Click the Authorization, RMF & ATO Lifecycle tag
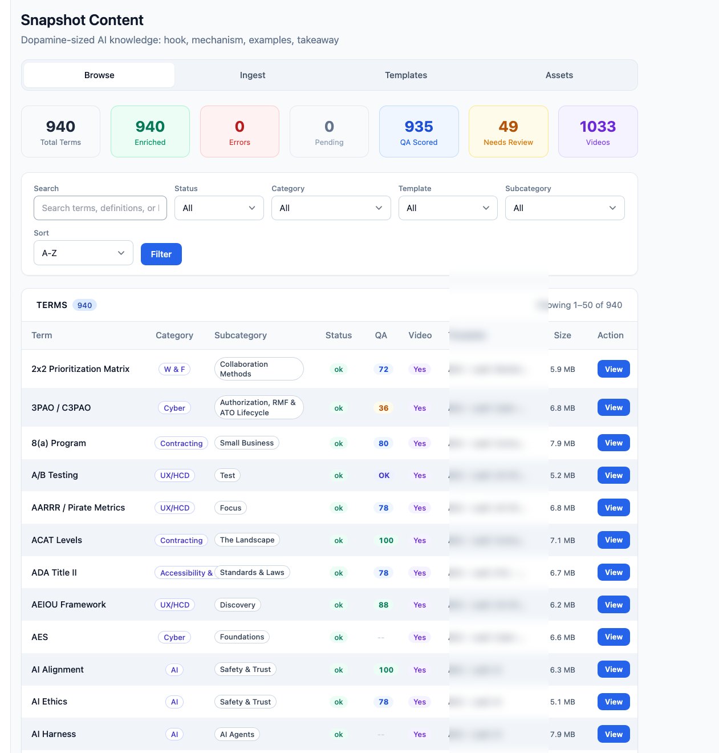The image size is (719, 753). point(259,407)
